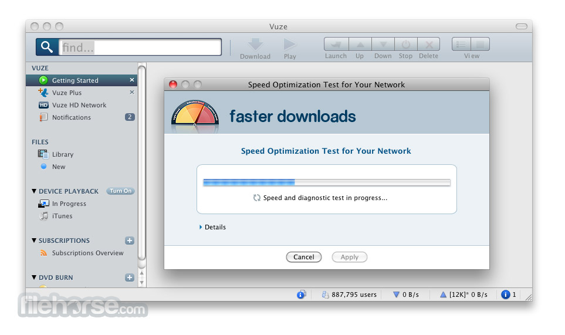
Task: Click the 'faster downloads' heading
Action: 293,116
